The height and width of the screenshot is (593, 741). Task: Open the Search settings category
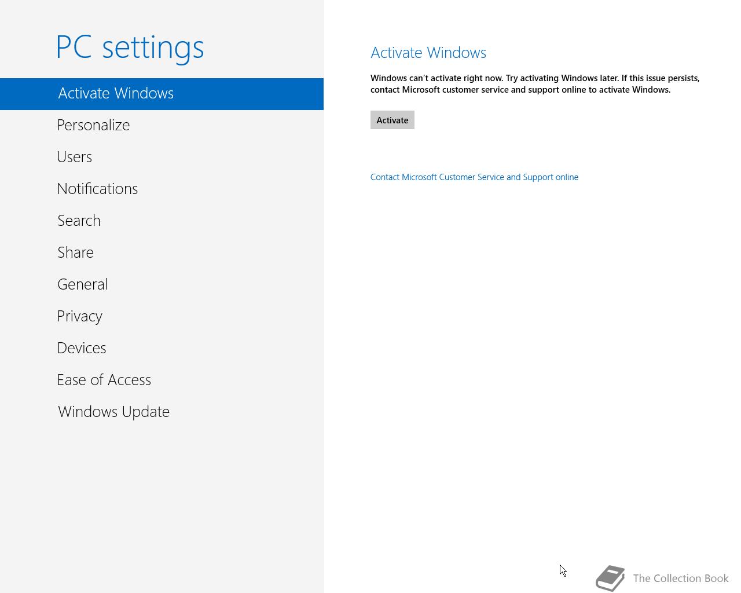tap(162, 221)
